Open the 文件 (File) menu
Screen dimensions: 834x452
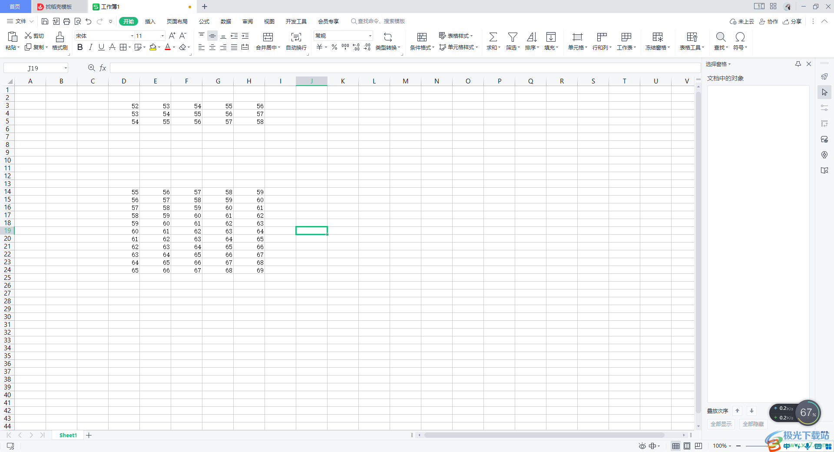(x=20, y=21)
